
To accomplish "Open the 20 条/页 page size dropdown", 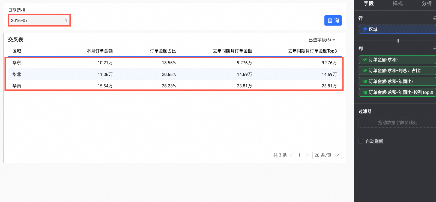I will pyautogui.click(x=327, y=155).
